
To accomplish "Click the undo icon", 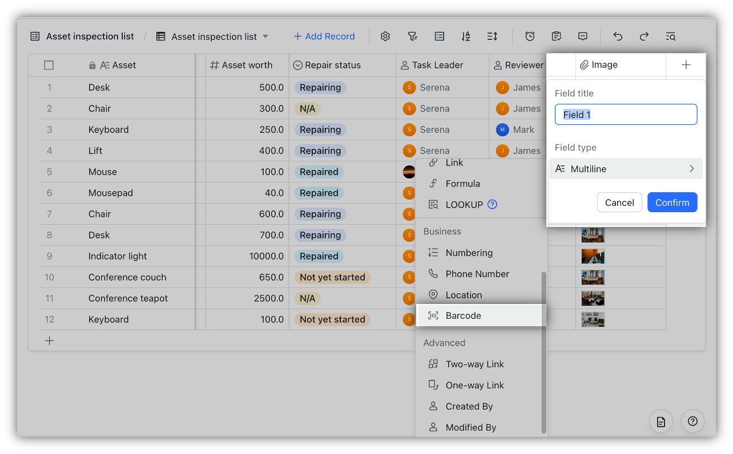I will click(x=617, y=36).
